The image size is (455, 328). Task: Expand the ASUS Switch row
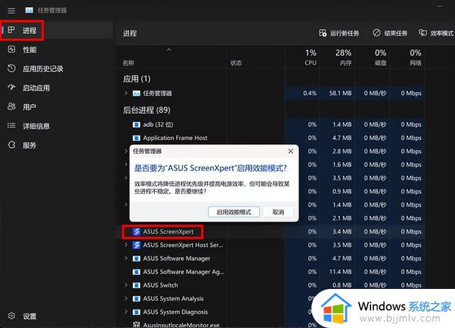tap(126, 285)
